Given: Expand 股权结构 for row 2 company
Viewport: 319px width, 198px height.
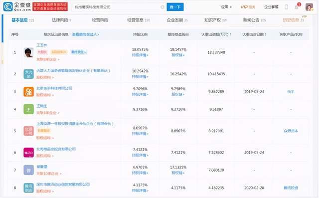Looking at the screenshot, I should (45, 77).
